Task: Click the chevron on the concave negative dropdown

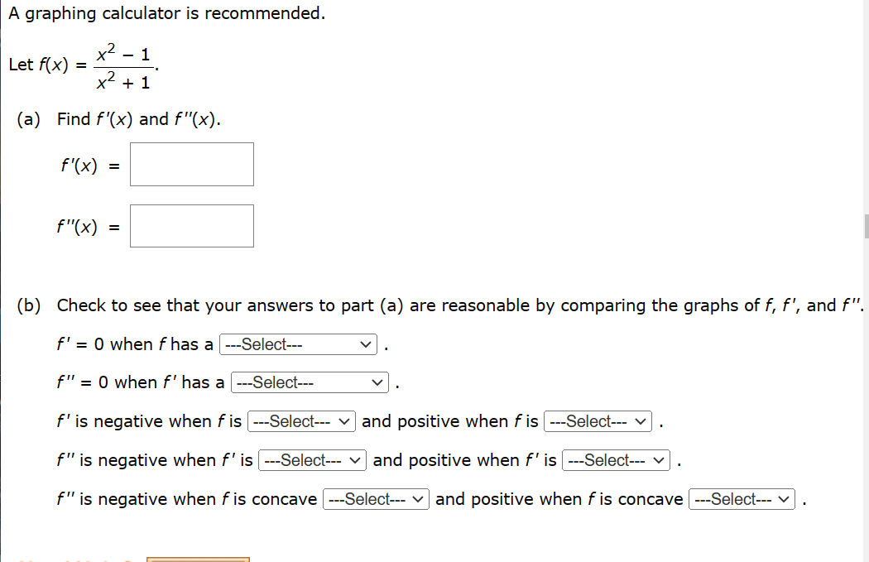Action: tap(420, 499)
